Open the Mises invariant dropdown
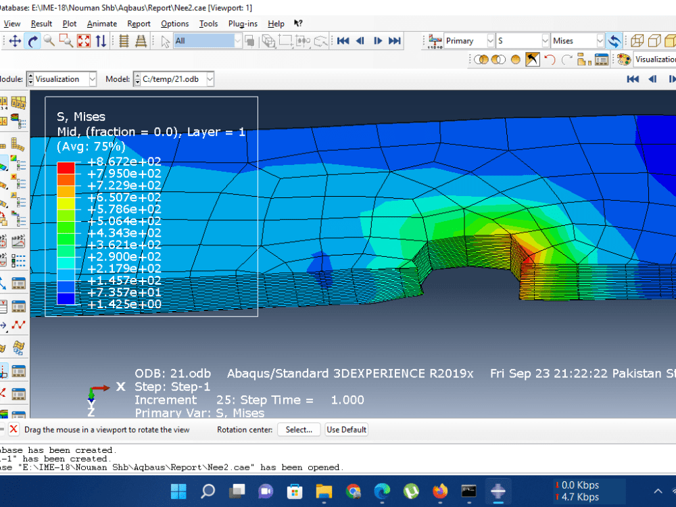Viewport: 676px width, 507px height. click(x=577, y=41)
